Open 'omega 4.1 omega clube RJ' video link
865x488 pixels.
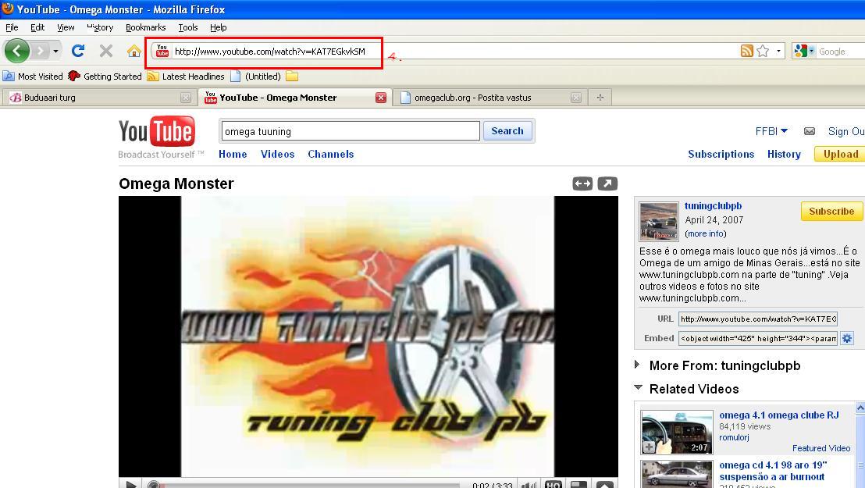click(778, 415)
